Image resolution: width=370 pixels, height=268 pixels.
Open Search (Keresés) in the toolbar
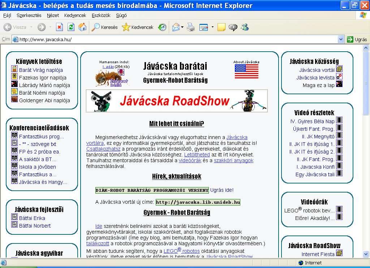coord(104,27)
